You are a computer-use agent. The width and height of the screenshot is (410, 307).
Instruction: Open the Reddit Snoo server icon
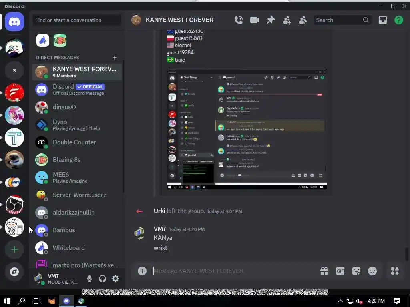[14, 227]
